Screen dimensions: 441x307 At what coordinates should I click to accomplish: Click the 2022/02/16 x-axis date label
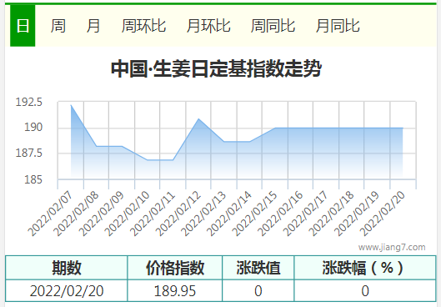(x=280, y=214)
